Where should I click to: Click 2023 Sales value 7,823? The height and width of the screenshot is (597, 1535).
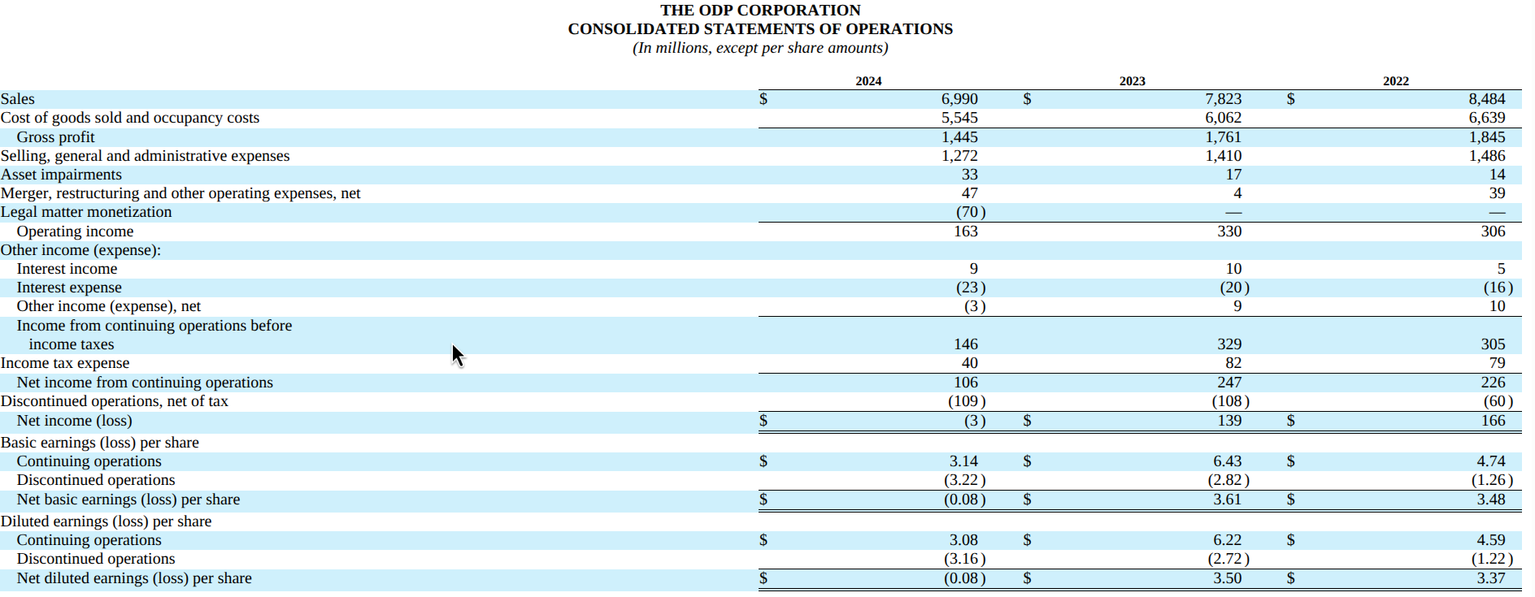(1223, 99)
